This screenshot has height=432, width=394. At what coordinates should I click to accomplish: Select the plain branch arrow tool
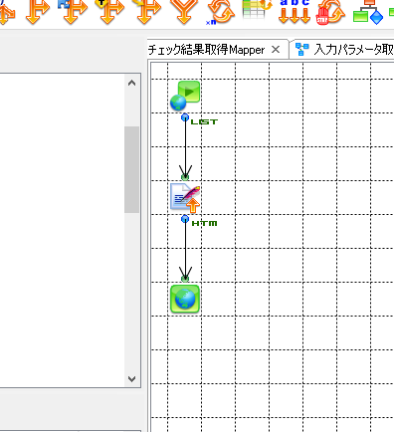pos(38,12)
